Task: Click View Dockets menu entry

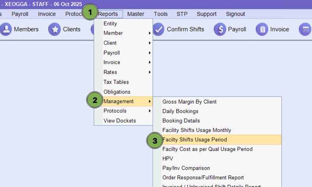Action: [x=120, y=121]
